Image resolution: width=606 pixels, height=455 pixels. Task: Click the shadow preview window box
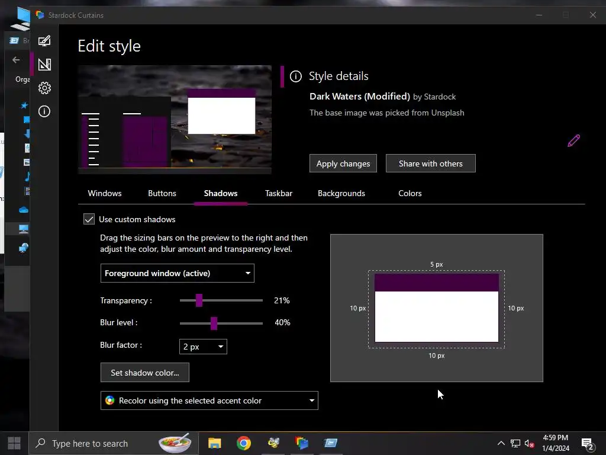436,308
